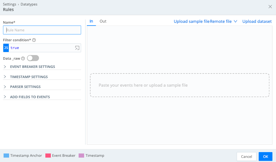Expand Timestamp Settings section
Screen dimensions: 276x162
[42, 77]
